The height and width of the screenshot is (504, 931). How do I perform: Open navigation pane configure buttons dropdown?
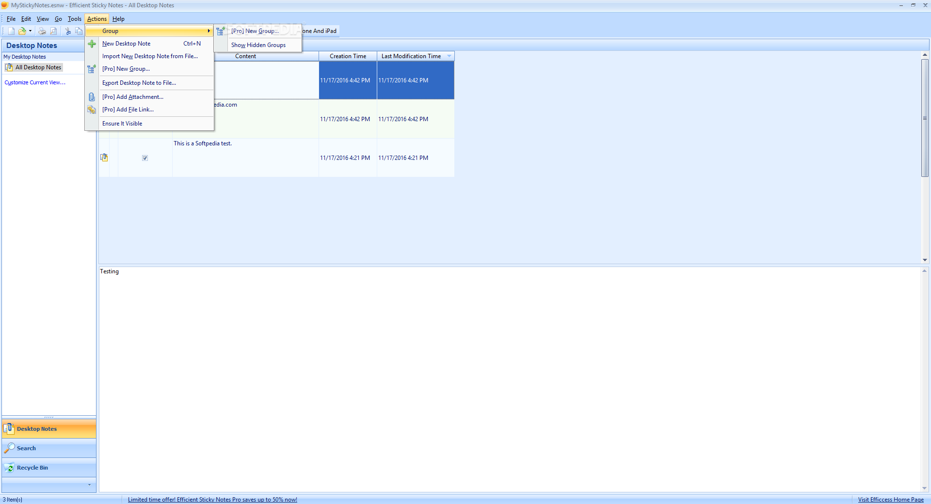click(89, 485)
